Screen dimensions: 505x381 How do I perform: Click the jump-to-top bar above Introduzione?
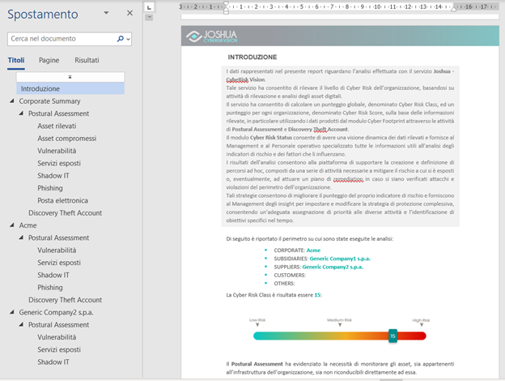(70, 77)
